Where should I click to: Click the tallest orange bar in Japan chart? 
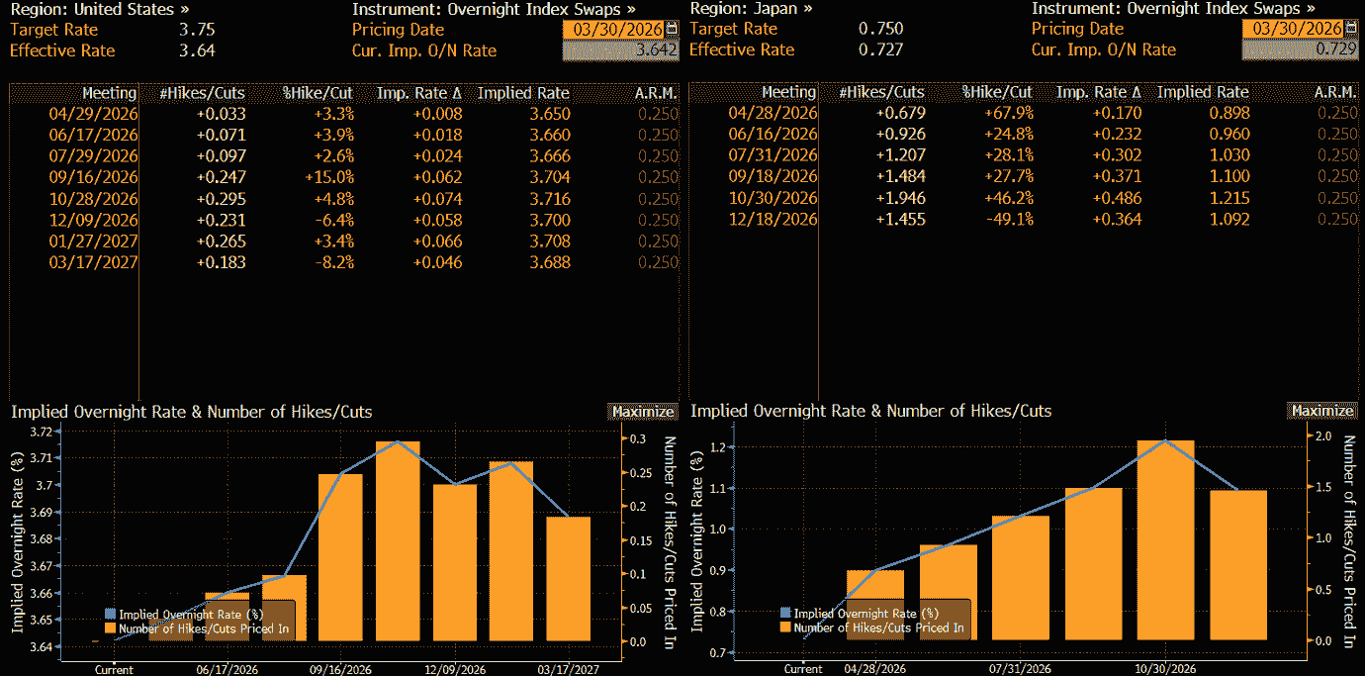(1166, 539)
